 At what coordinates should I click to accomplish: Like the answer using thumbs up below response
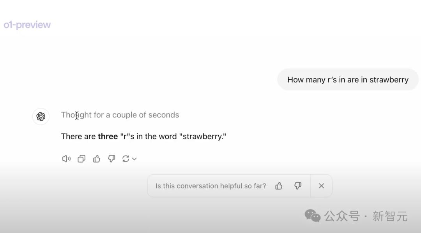(97, 159)
